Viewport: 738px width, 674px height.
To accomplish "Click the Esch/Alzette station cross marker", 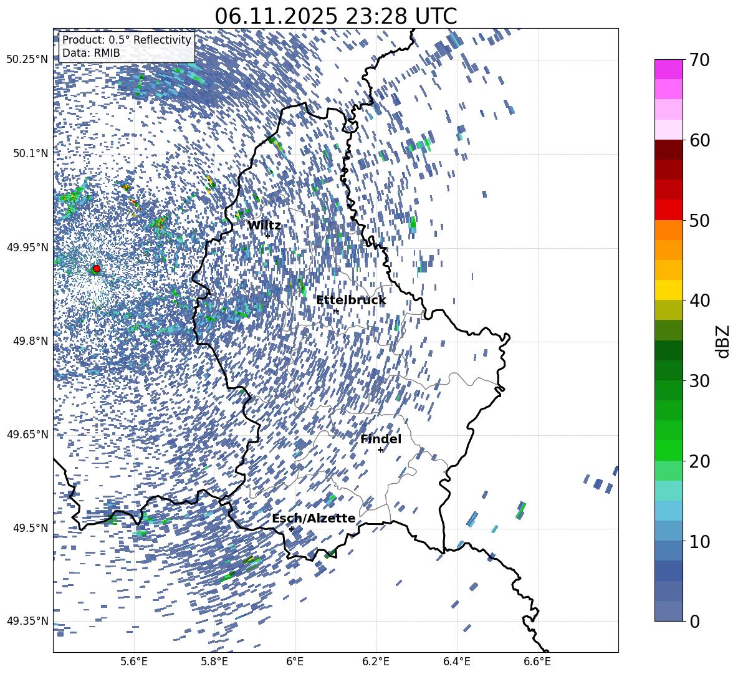I will point(291,529).
